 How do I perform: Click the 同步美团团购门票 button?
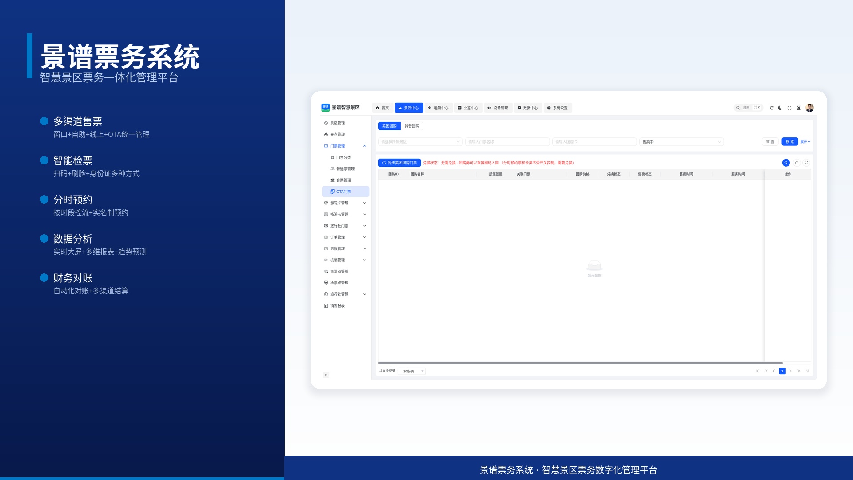399,163
